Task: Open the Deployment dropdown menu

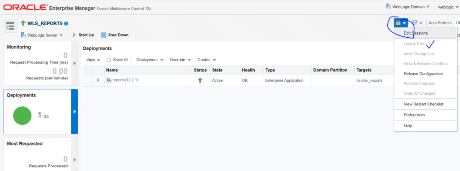Action: point(150,60)
